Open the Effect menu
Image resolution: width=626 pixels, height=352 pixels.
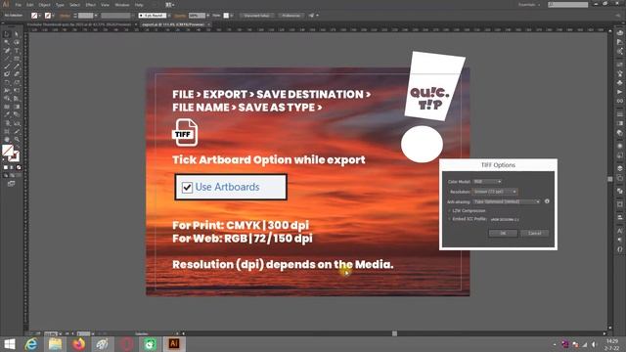(91, 5)
